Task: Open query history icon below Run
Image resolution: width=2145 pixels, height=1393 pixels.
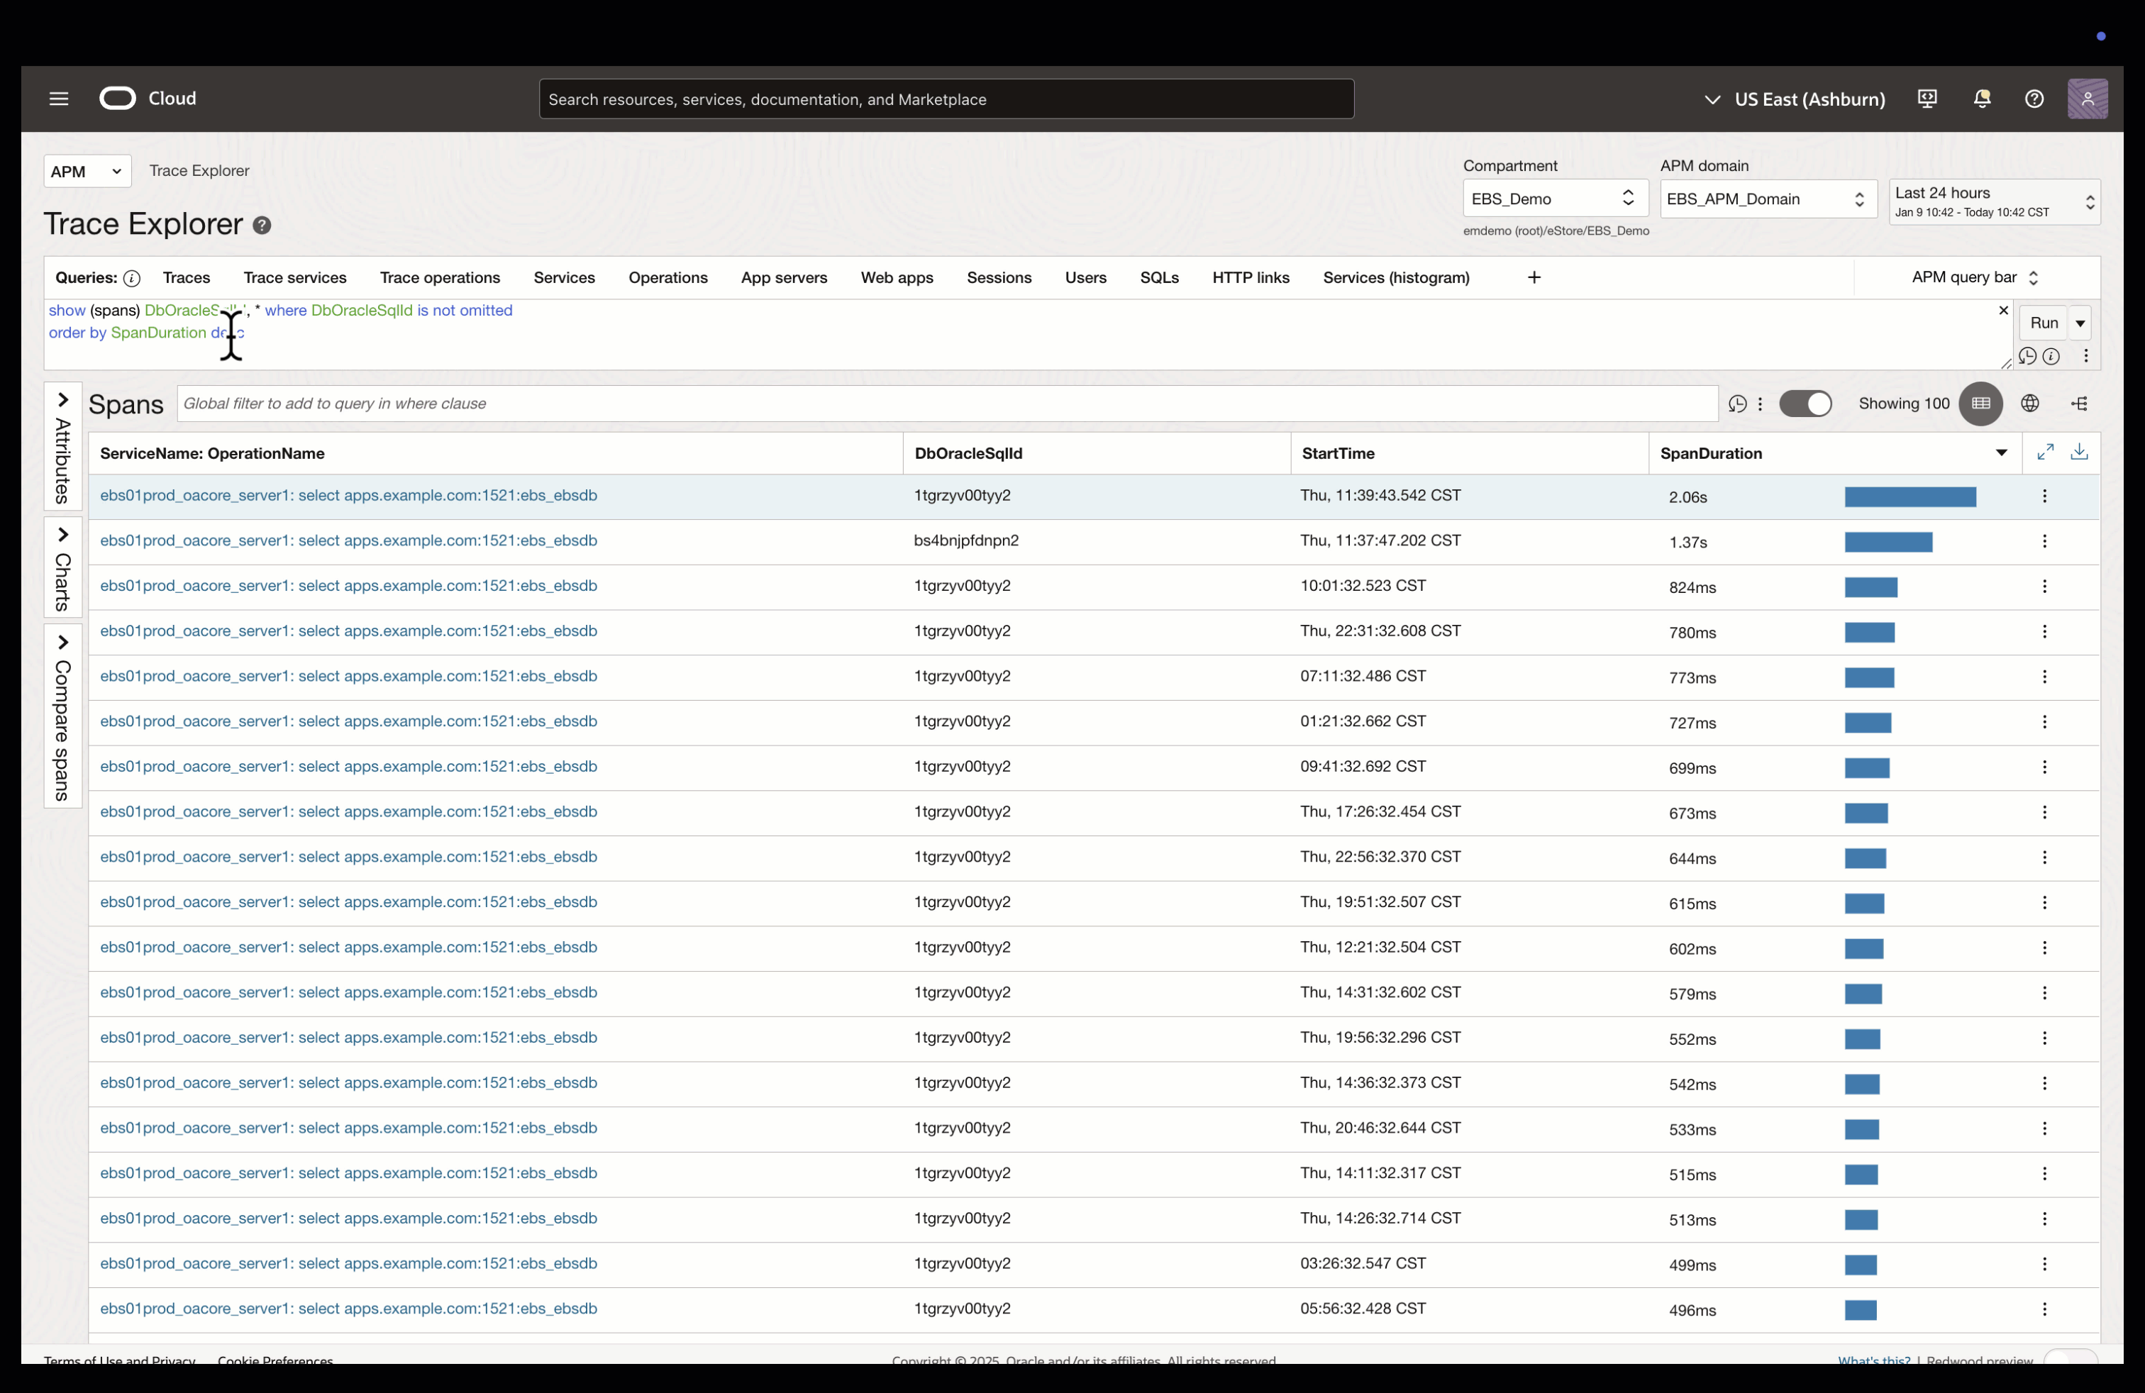Action: tap(2027, 357)
